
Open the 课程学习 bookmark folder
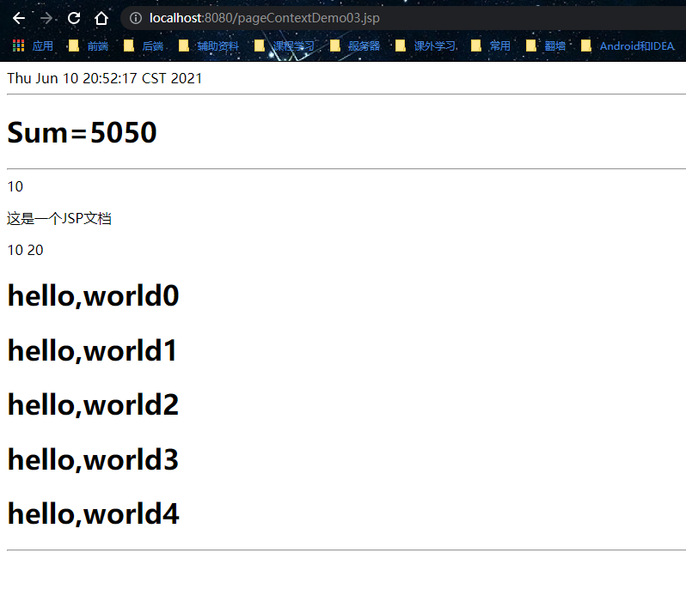tap(285, 46)
